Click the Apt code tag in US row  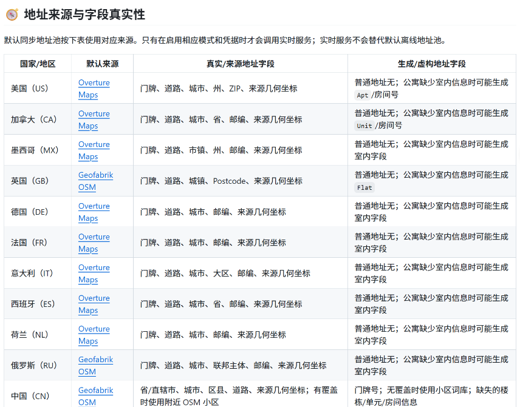tap(363, 95)
